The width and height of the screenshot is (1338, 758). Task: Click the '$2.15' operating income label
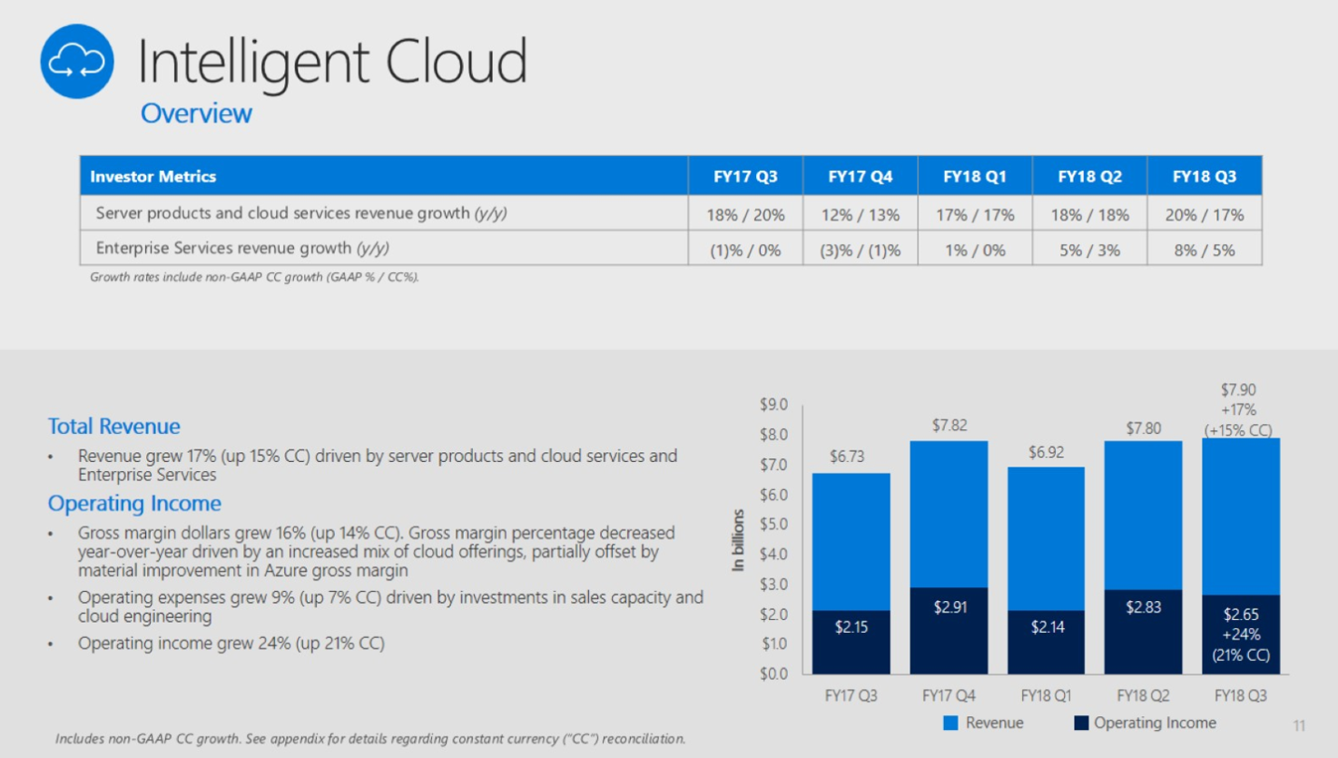click(x=851, y=626)
